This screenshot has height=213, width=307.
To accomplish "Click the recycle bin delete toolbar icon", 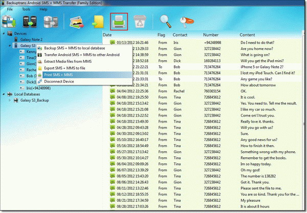I will pyautogui.click(x=140, y=21).
